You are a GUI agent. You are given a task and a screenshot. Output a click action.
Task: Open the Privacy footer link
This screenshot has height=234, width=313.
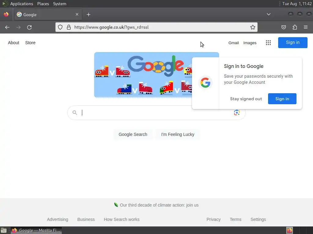pyautogui.click(x=213, y=219)
